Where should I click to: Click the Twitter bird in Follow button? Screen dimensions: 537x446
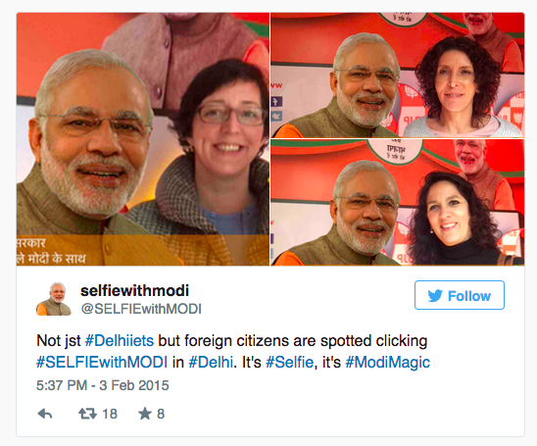point(435,296)
